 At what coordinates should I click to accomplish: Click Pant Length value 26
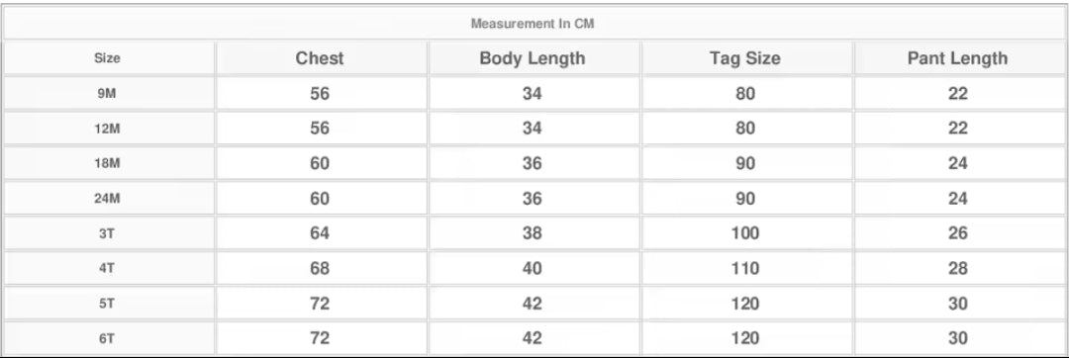tap(957, 233)
